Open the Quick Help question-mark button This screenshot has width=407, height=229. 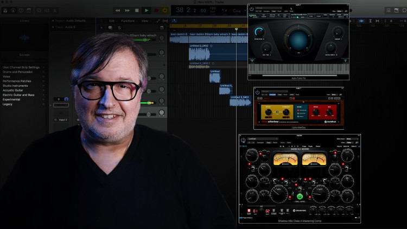click(x=21, y=10)
